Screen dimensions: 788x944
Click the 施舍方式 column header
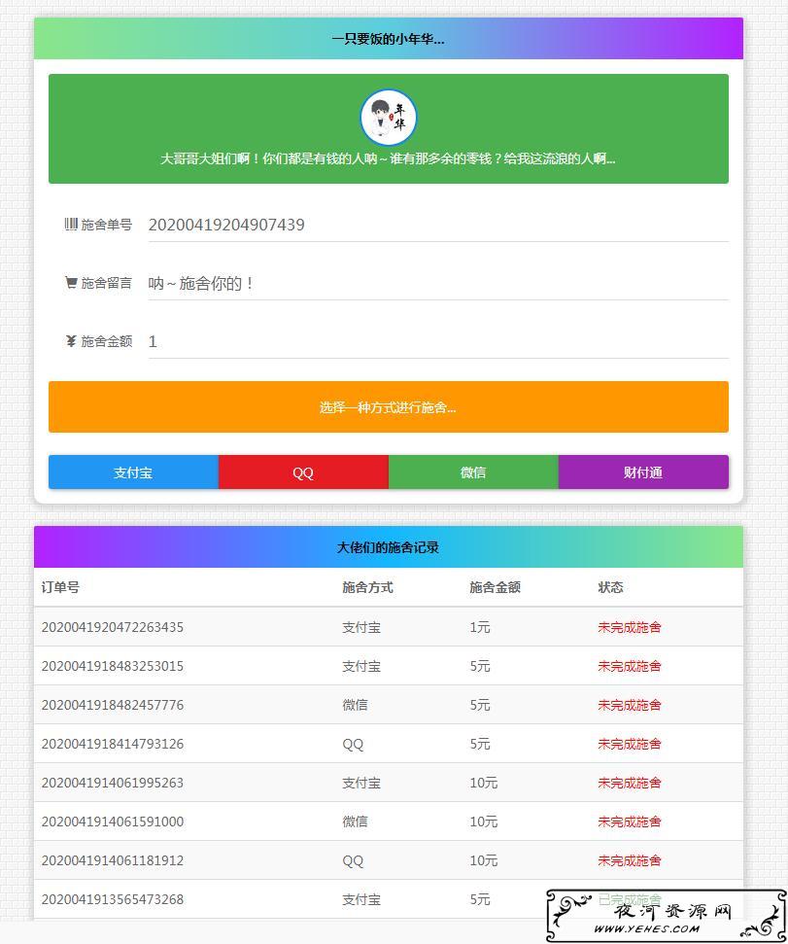coord(367,587)
